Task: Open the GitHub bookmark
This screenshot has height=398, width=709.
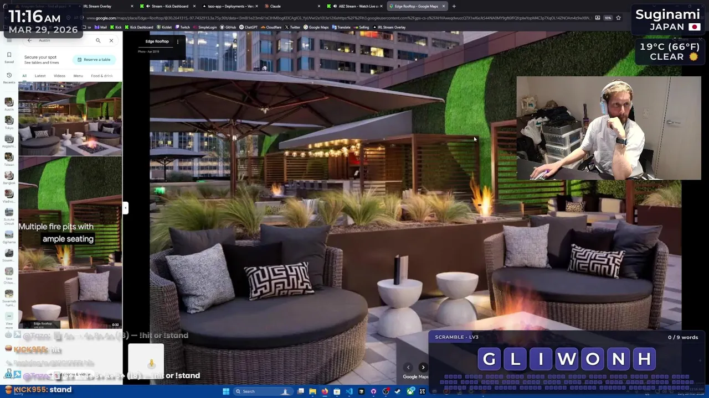Action: [228, 27]
